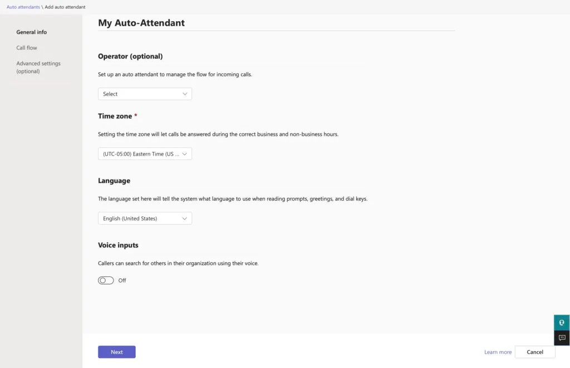Open Advanced settings (optional) step
Viewport: 570px width, 368px height.
38,67
